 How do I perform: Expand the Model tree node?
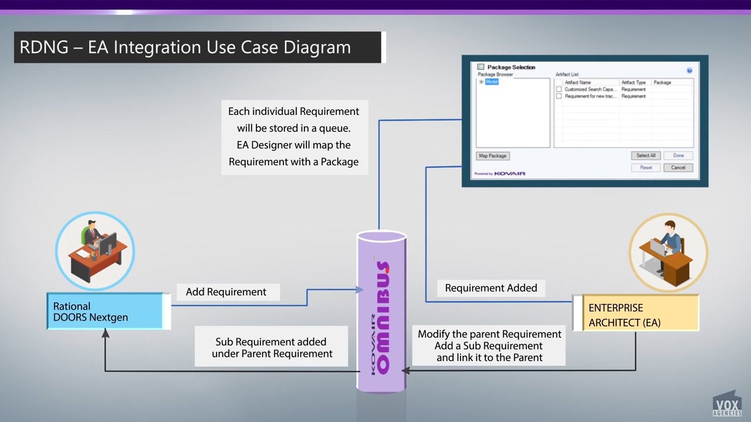[x=481, y=82]
